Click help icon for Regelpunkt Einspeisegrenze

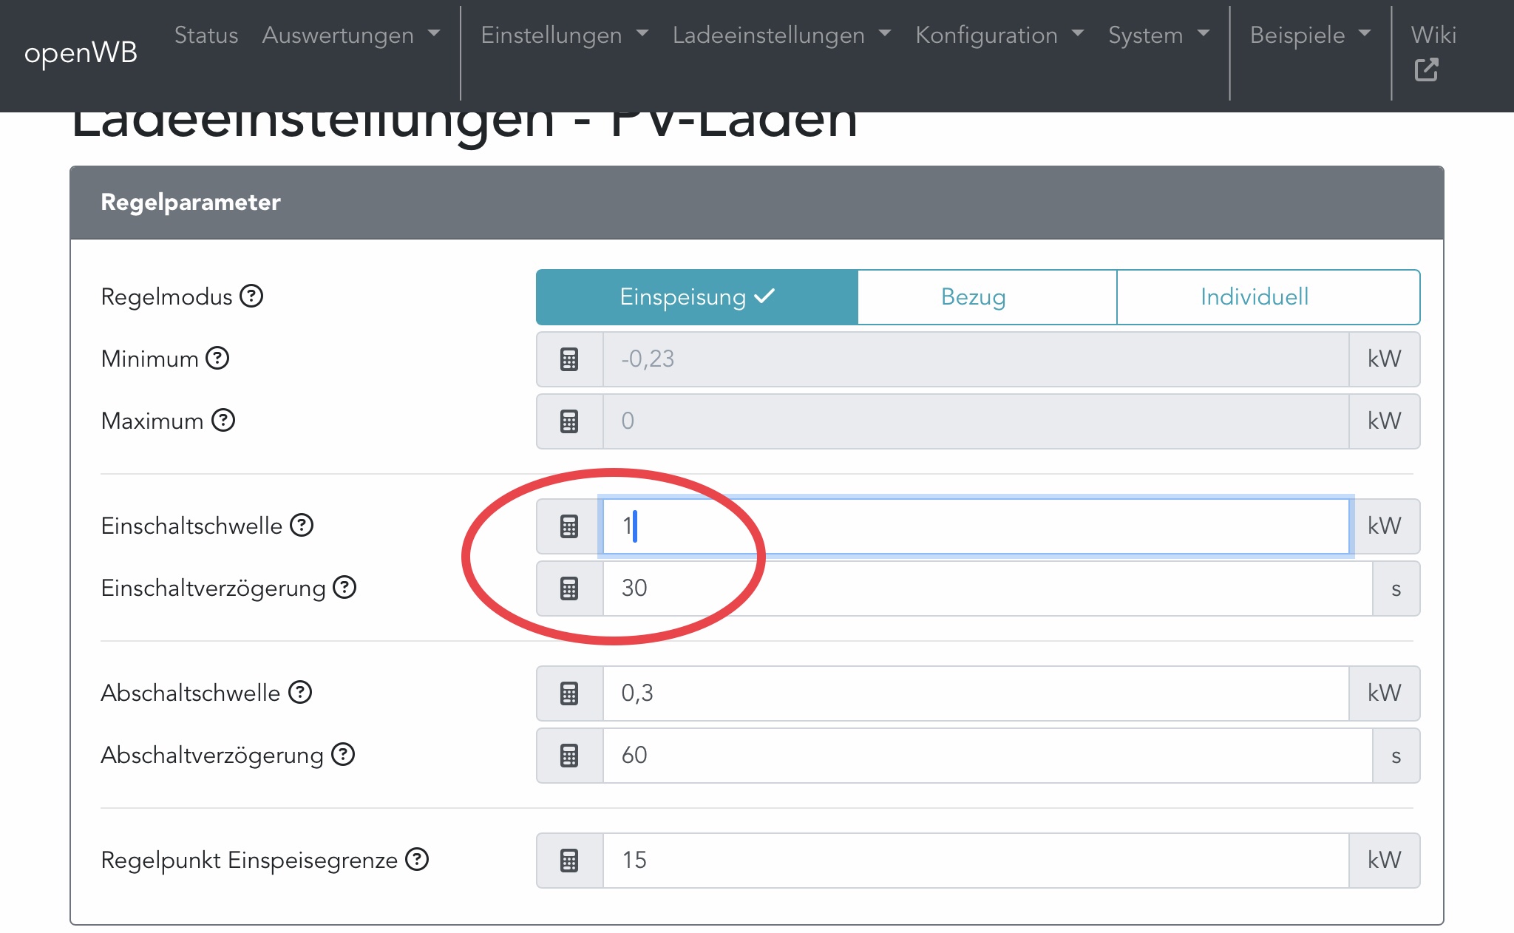(417, 859)
